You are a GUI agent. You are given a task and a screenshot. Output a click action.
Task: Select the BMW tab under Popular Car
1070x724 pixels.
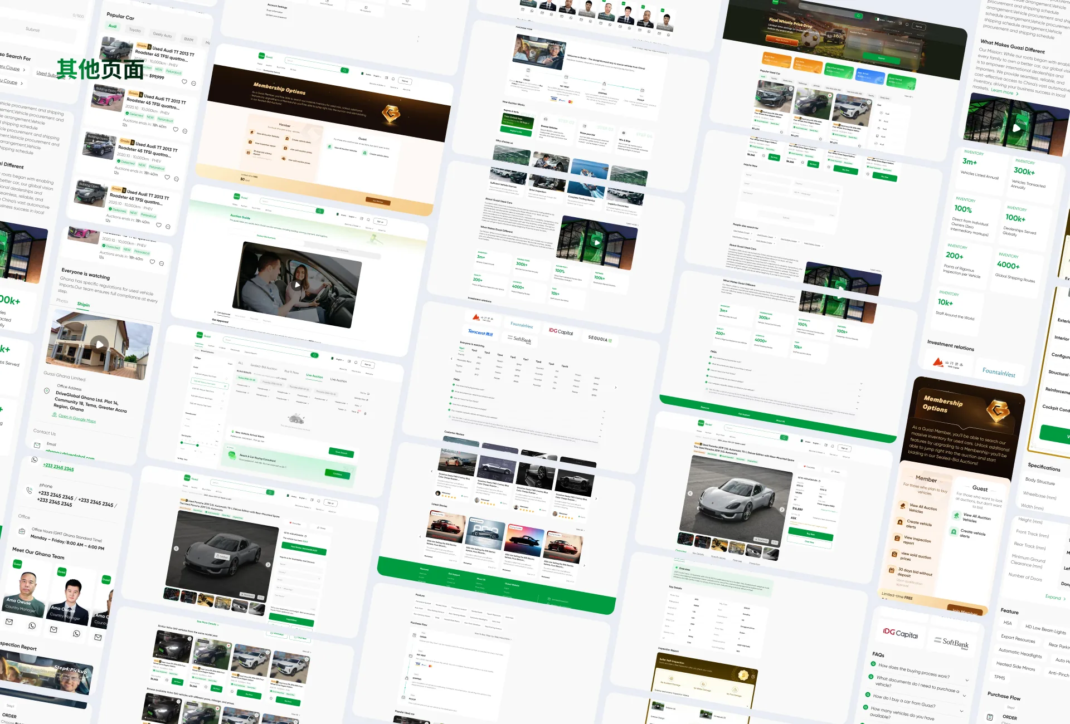(x=188, y=40)
